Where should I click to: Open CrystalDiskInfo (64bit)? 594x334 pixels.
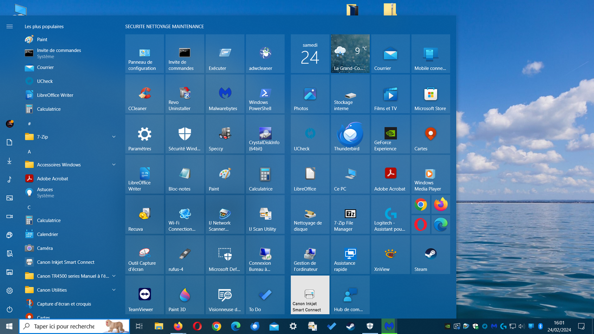pos(265,135)
